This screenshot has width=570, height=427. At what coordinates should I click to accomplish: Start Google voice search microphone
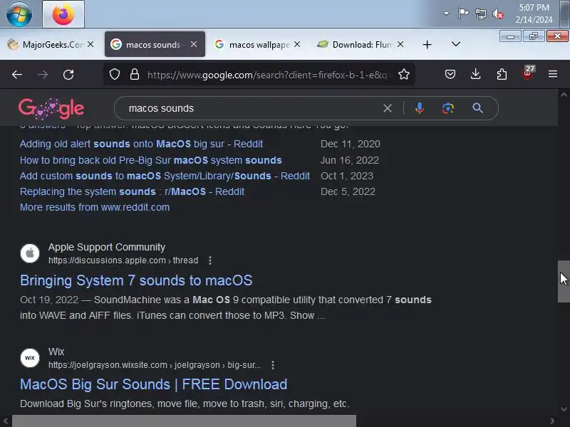point(420,108)
